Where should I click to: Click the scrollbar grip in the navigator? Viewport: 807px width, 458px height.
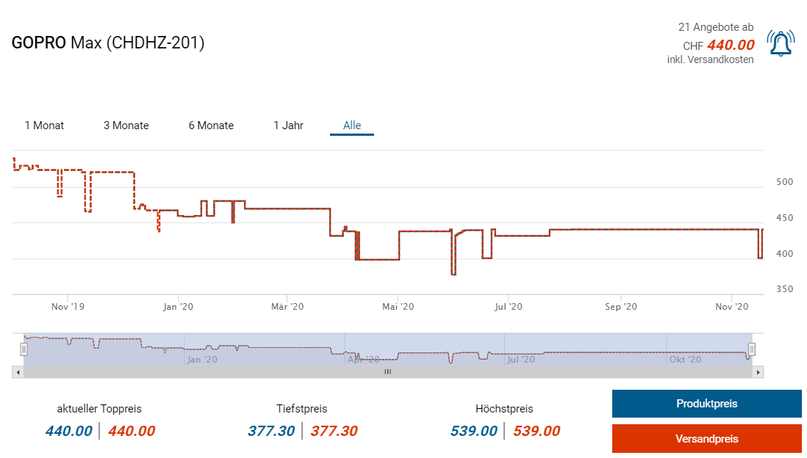387,372
